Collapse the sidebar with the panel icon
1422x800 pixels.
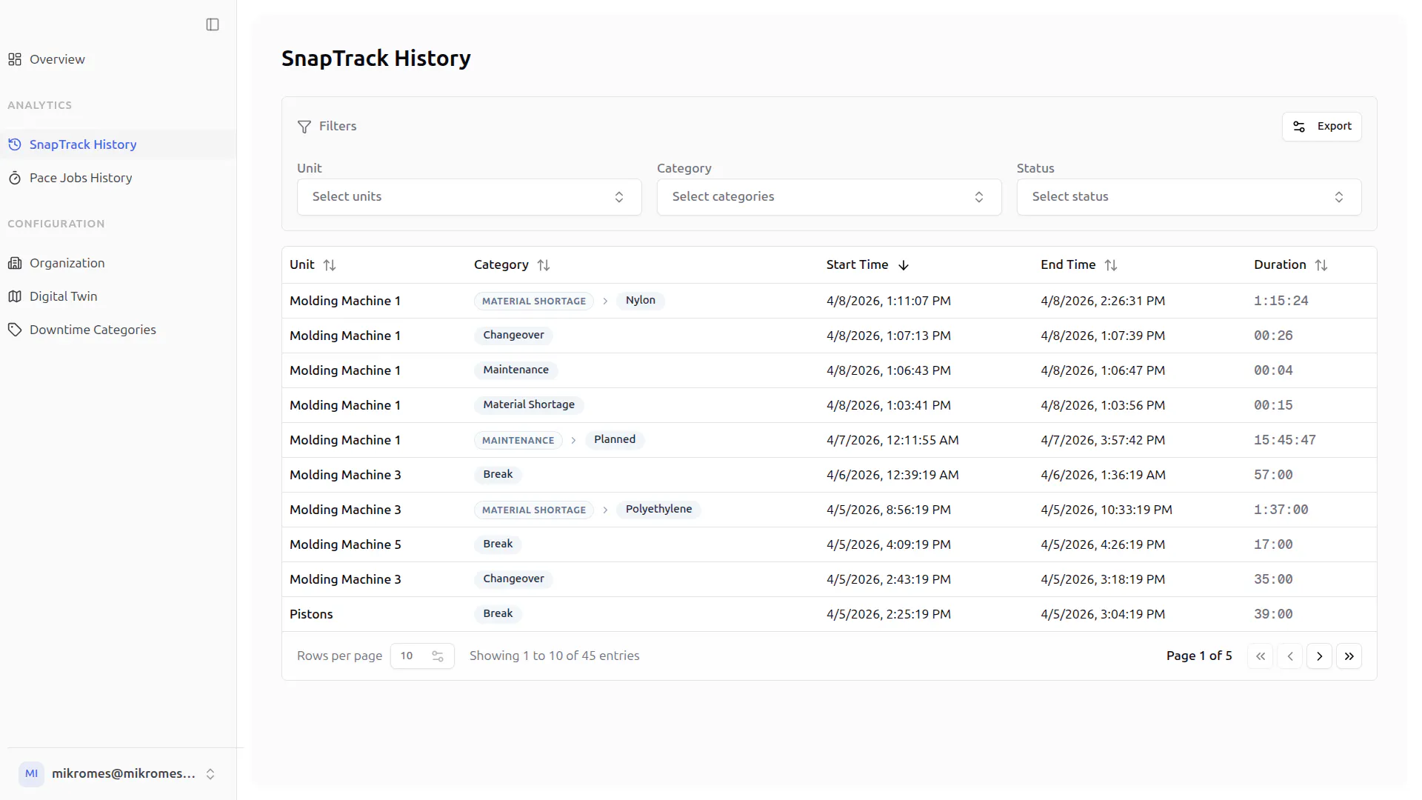(x=213, y=24)
